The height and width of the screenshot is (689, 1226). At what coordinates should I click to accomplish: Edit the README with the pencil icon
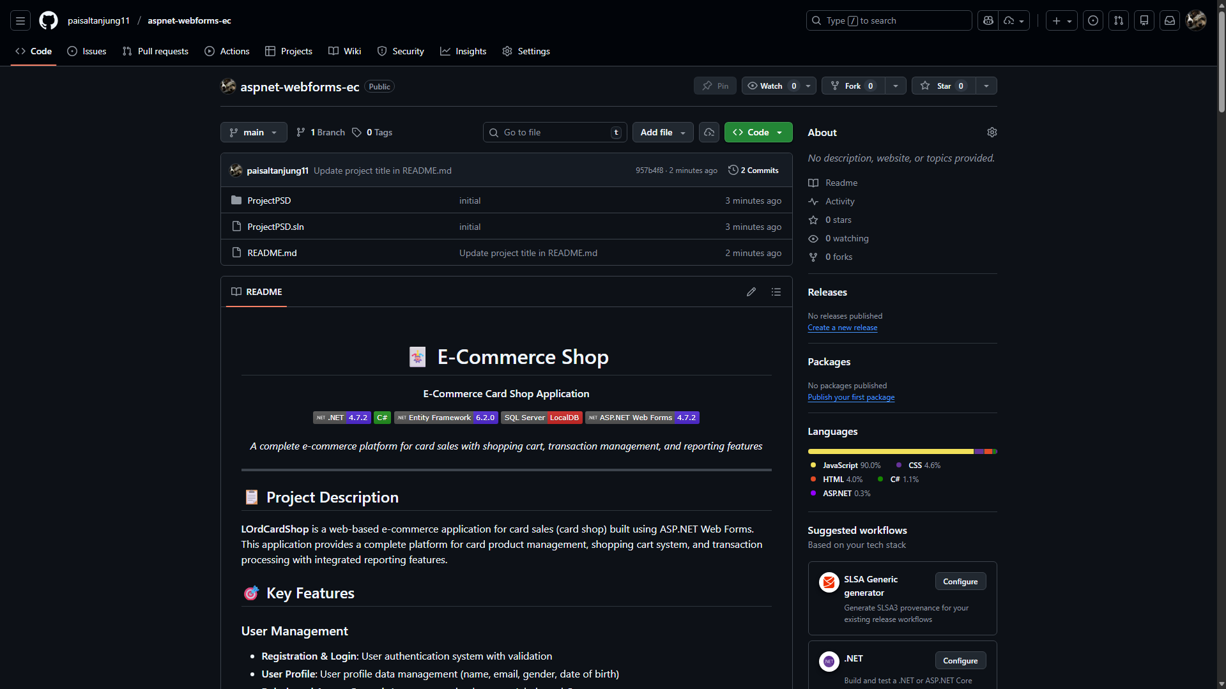[x=751, y=292]
